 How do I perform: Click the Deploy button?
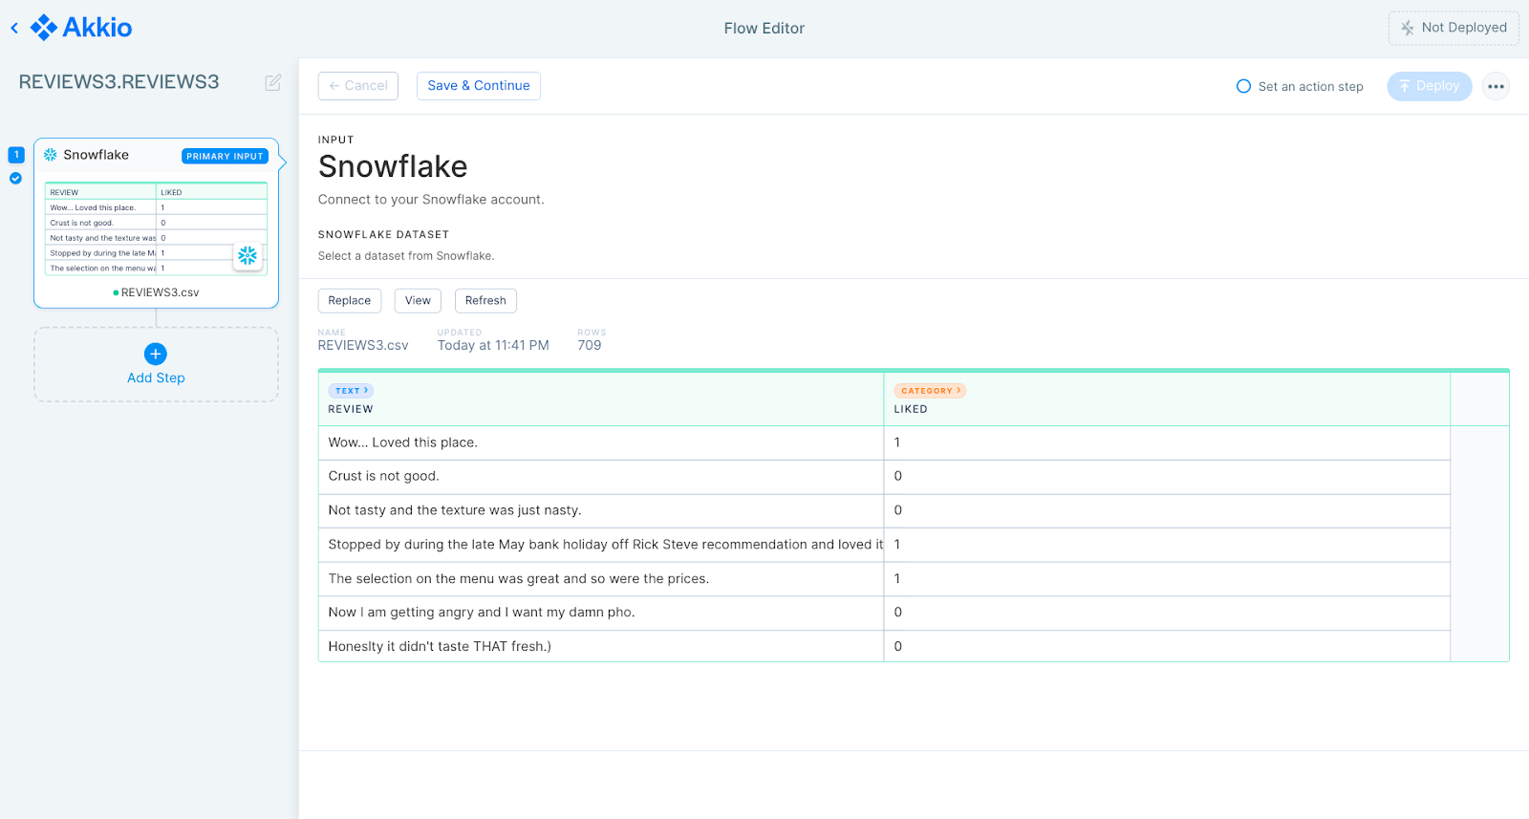pos(1429,86)
